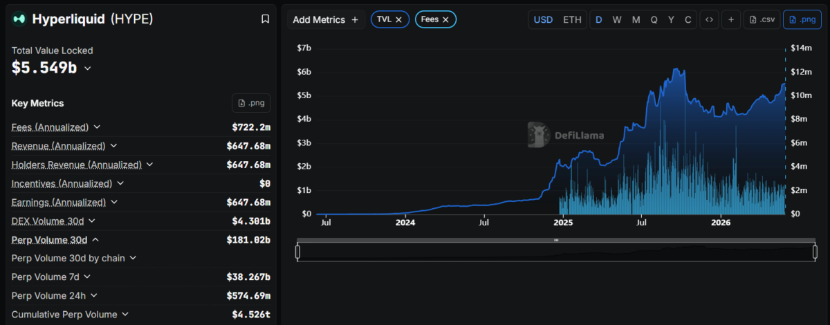Viewport: 830px width, 325px height.
Task: Click the right handle of time range slider
Action: point(815,252)
